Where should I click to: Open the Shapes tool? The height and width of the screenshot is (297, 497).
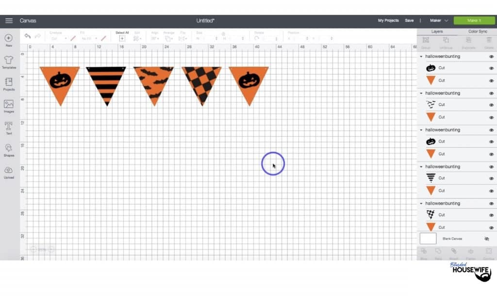(x=9, y=148)
